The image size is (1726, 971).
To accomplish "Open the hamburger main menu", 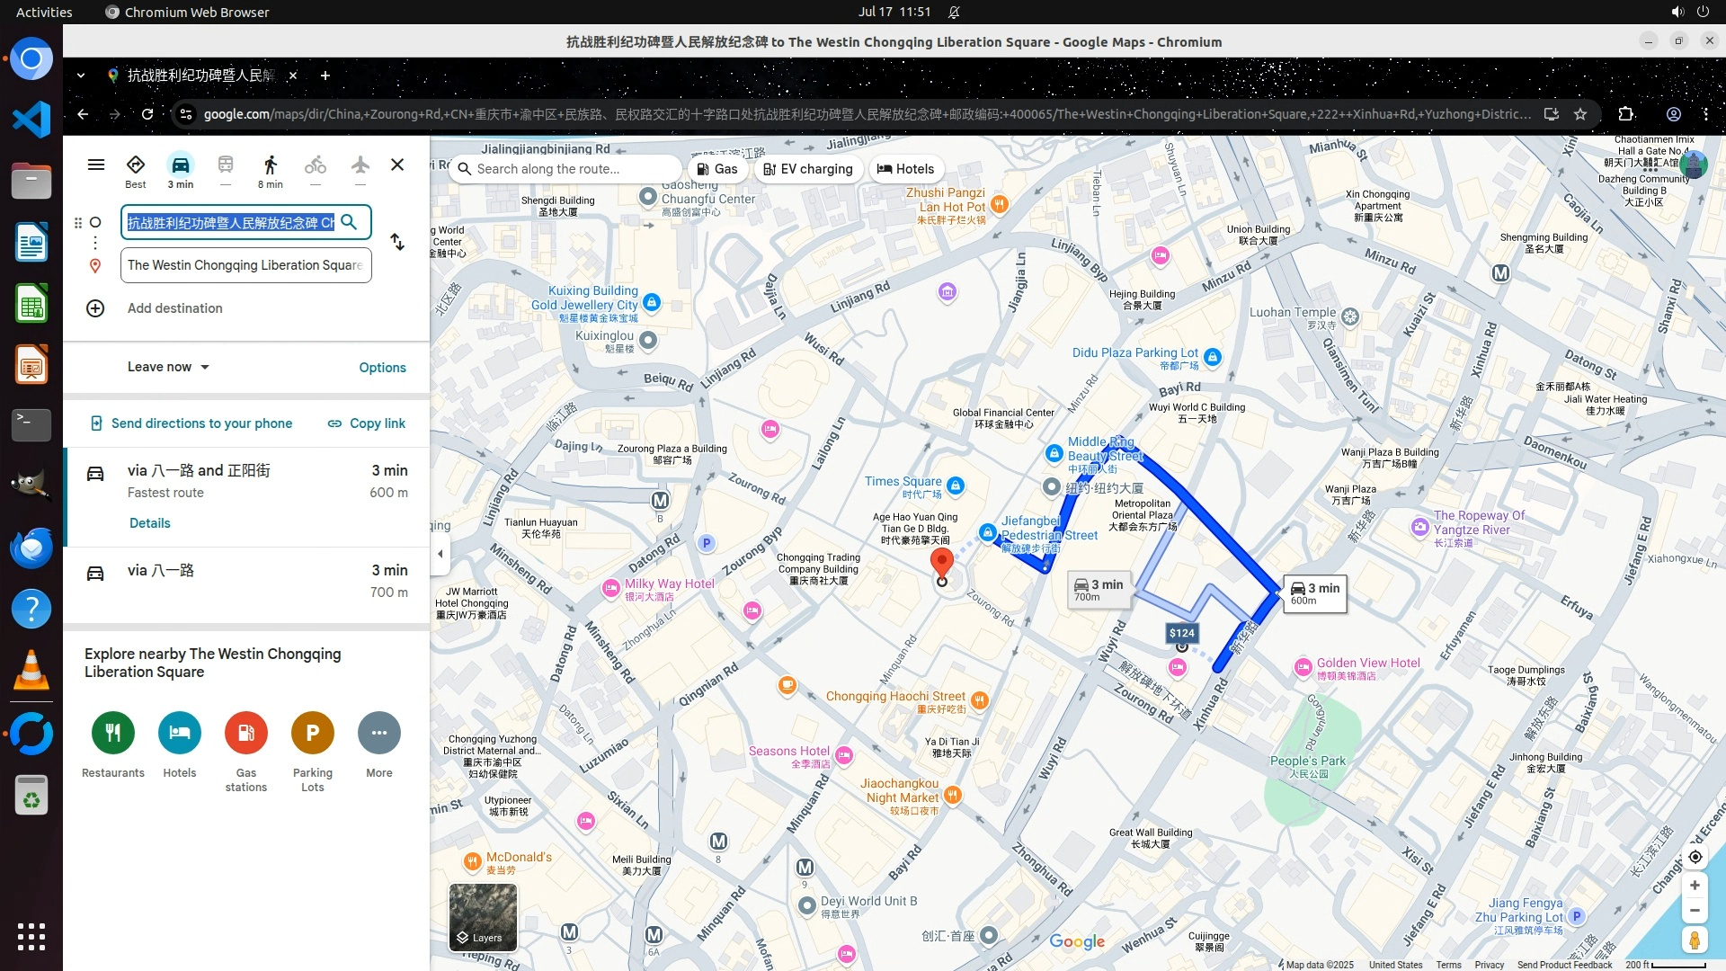I will [x=96, y=165].
